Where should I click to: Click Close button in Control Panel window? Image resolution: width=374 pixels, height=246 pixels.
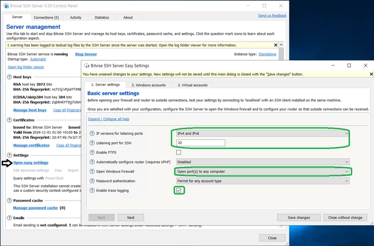272,238
